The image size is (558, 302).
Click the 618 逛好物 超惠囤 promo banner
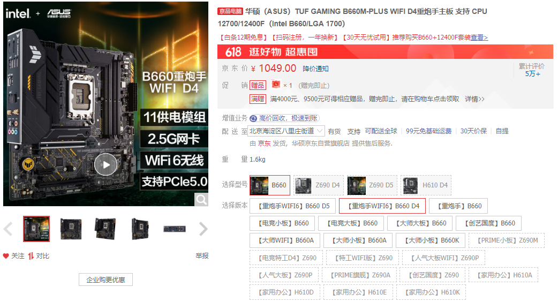pyautogui.click(x=385, y=51)
